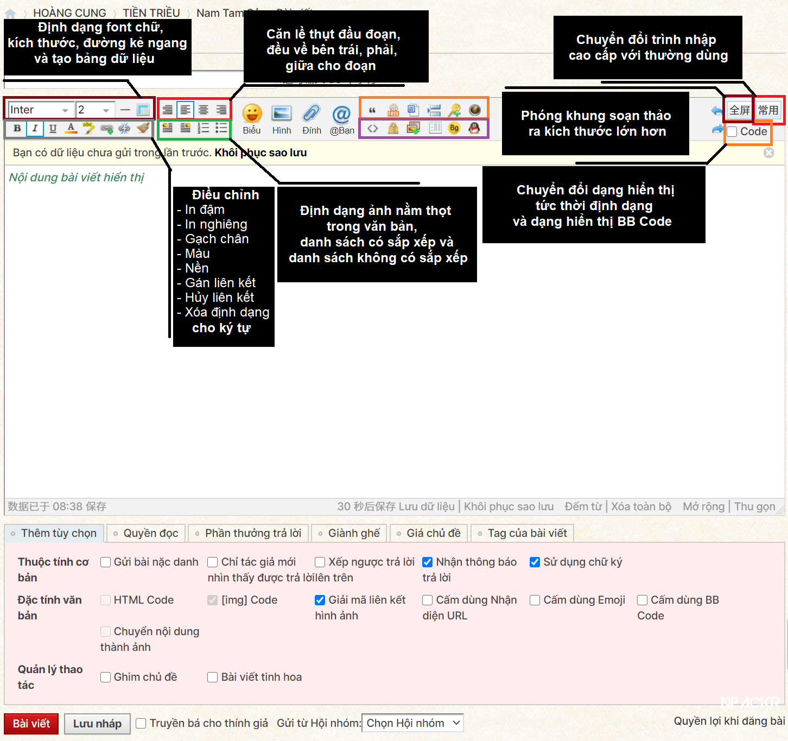This screenshot has height=741, width=788.
Task: Open Giành ghế tab
Action: point(349,533)
